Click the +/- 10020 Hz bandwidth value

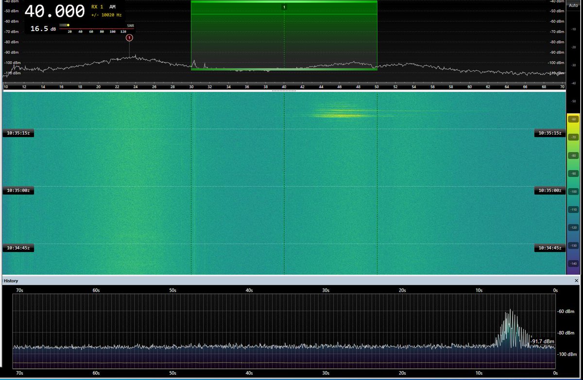[x=107, y=15]
